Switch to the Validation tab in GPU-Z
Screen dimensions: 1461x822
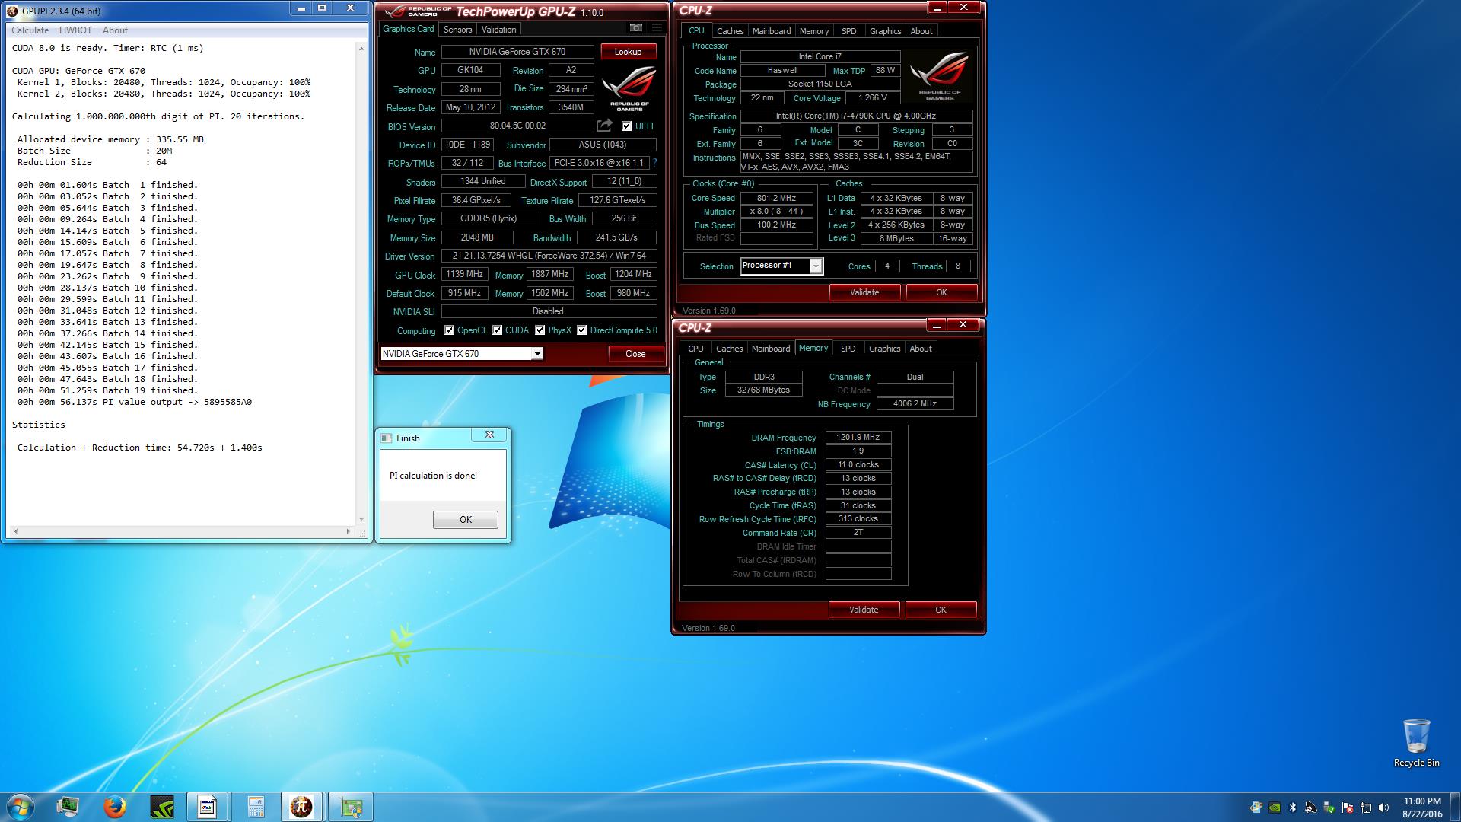coord(499,30)
